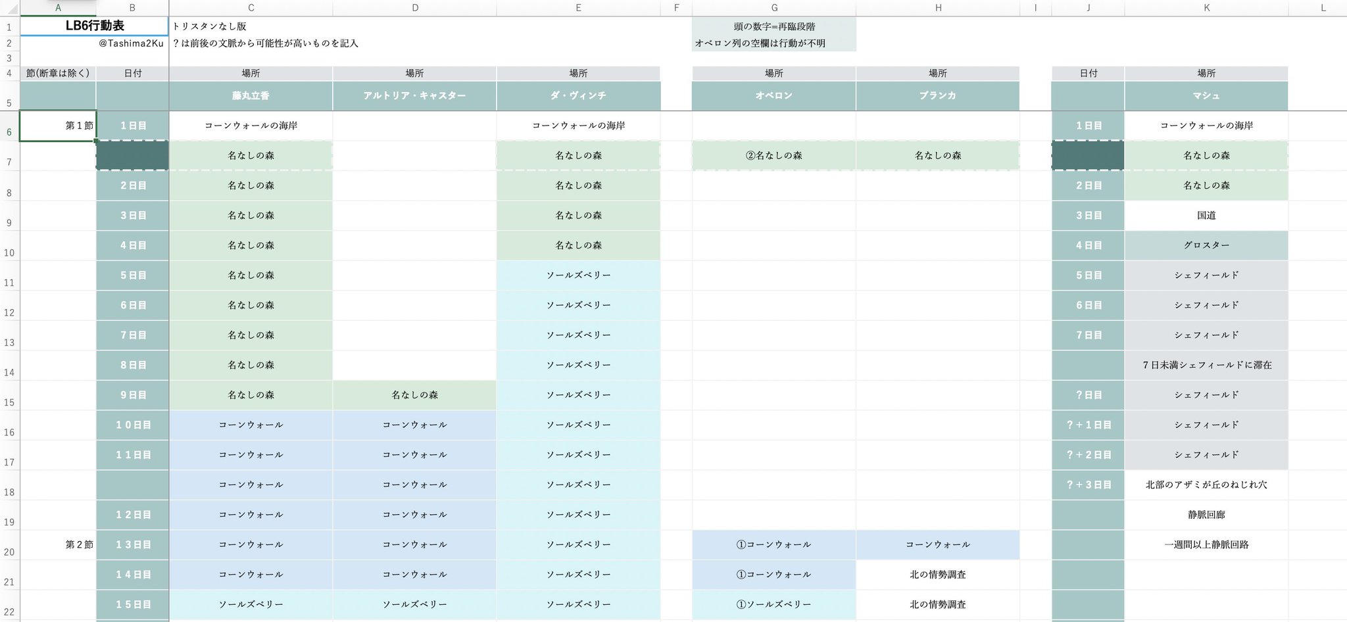
Task: Select the 第２節 cell
Action: 58,544
